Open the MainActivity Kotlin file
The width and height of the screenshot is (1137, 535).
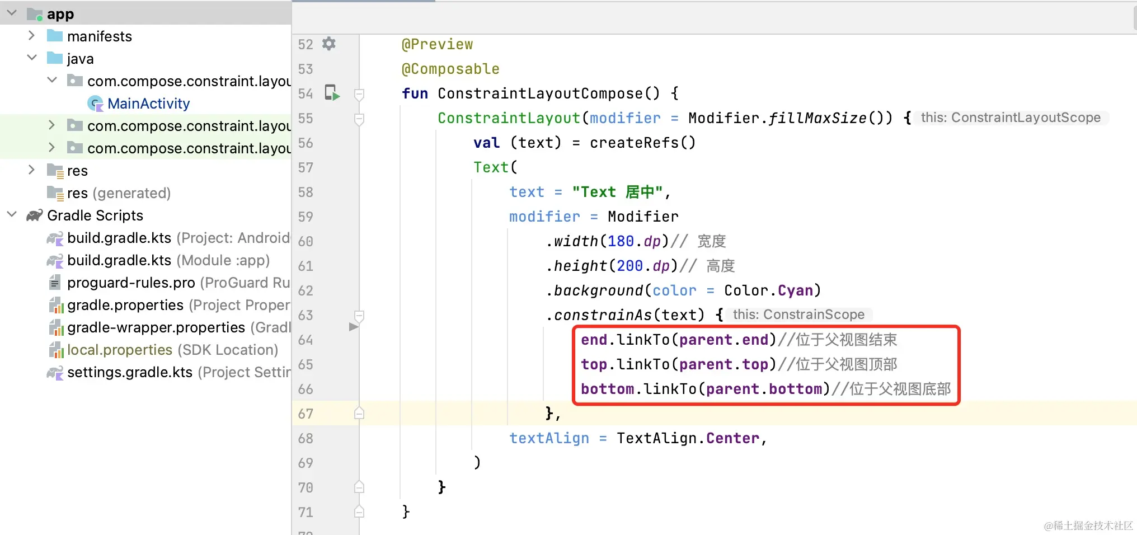tap(148, 104)
